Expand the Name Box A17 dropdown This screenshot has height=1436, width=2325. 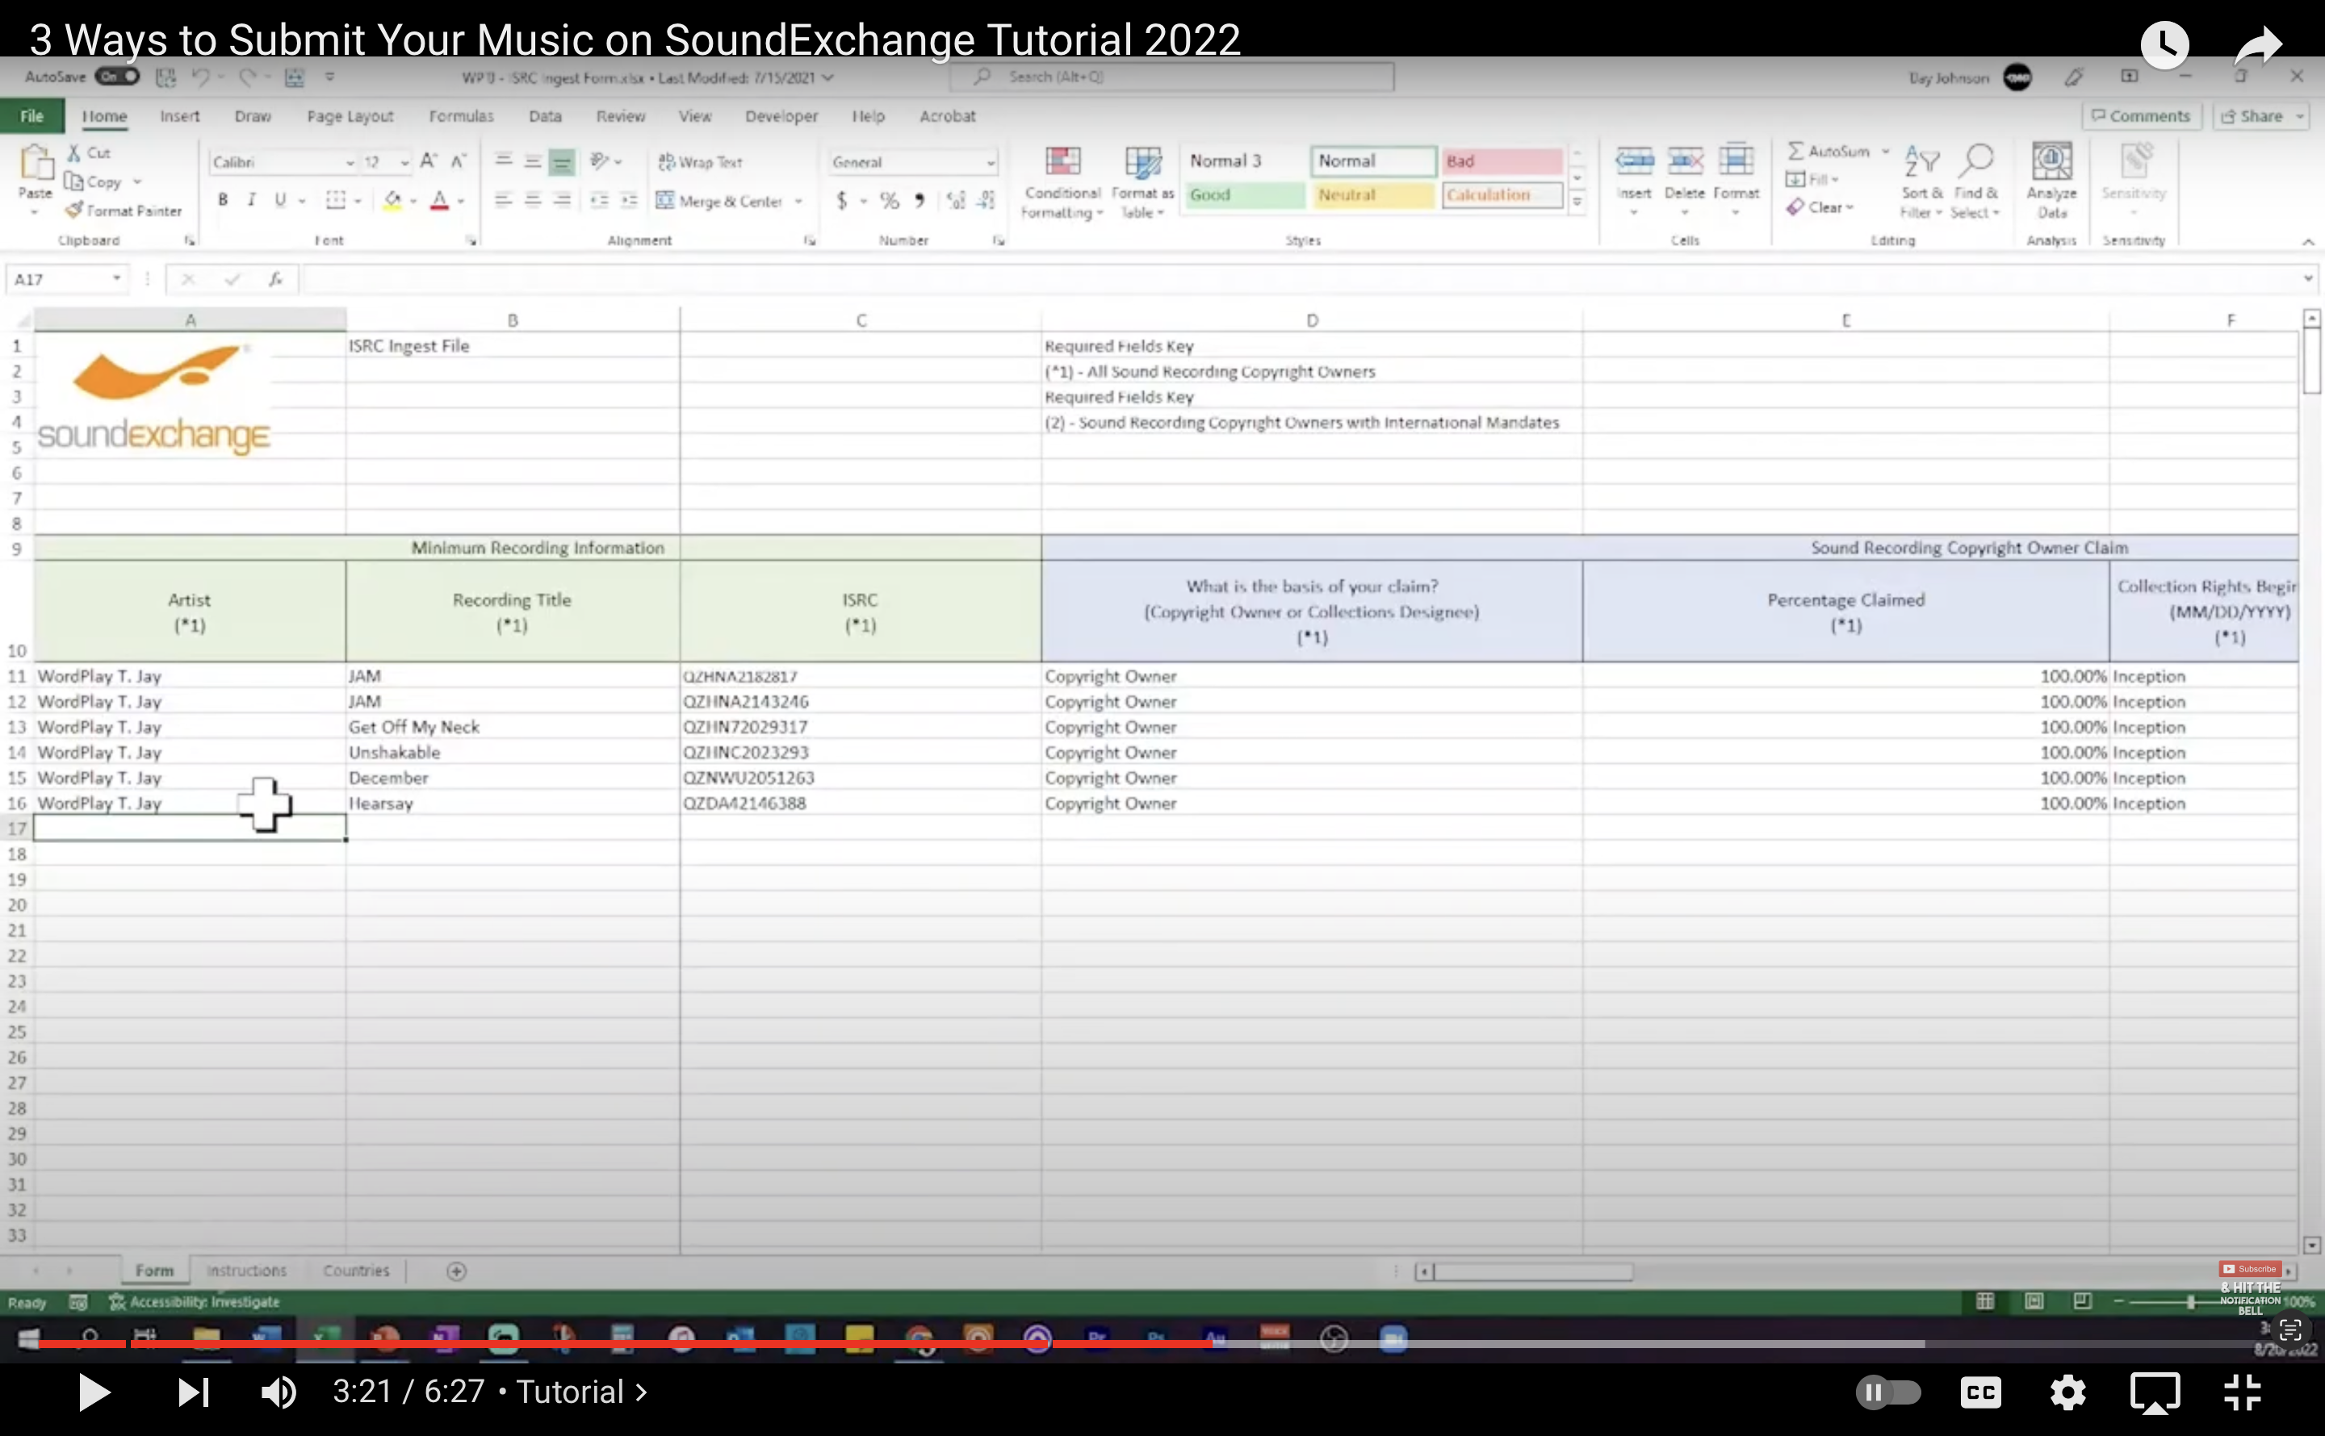point(116,278)
